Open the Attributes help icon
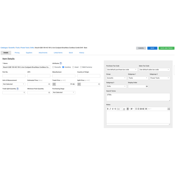 tap(61, 63)
